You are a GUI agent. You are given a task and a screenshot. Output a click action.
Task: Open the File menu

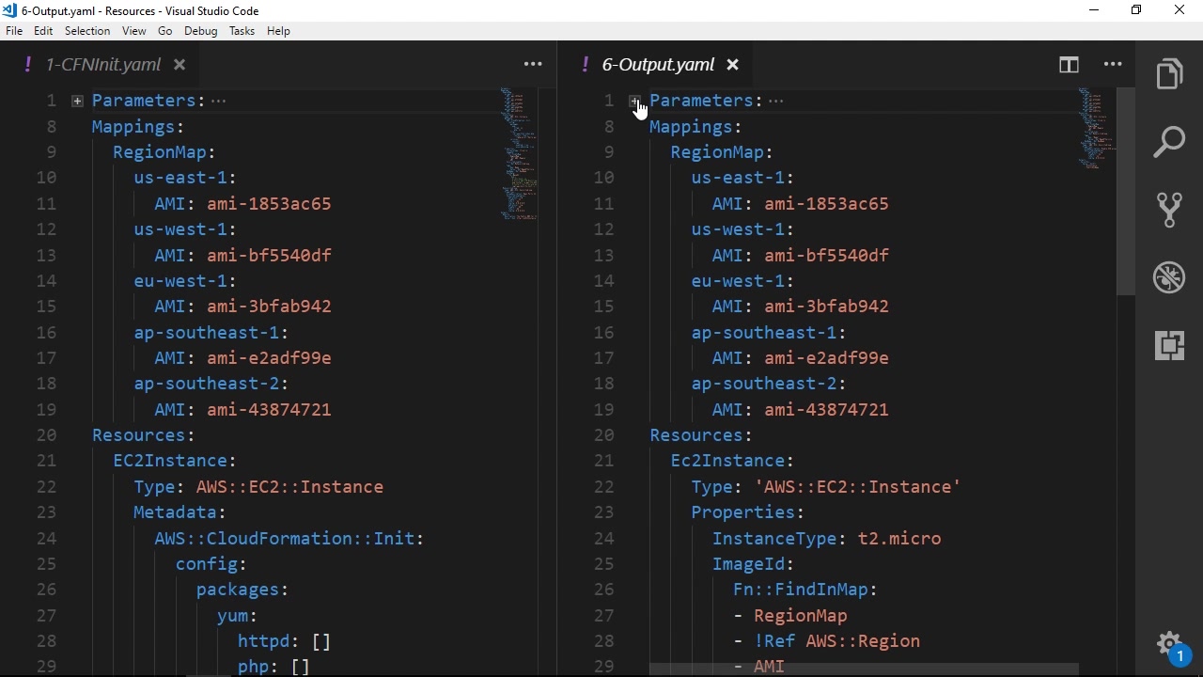click(x=14, y=31)
